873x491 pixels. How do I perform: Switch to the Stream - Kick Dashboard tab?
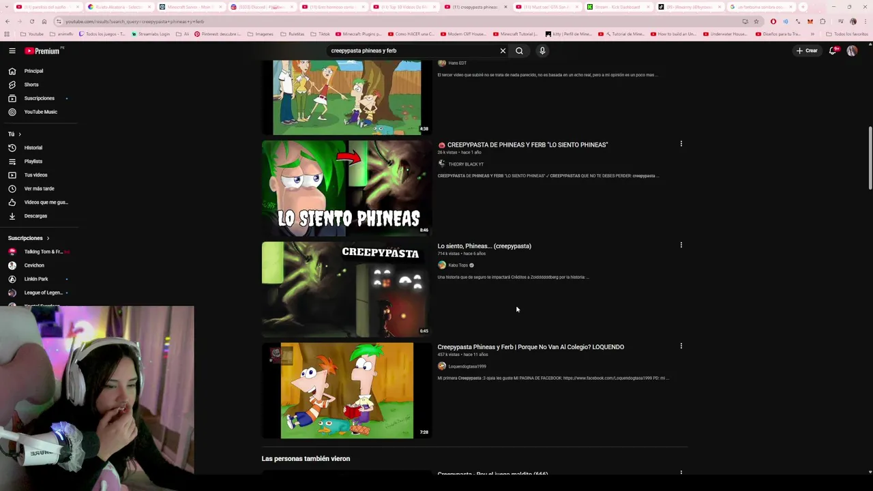coord(619,7)
